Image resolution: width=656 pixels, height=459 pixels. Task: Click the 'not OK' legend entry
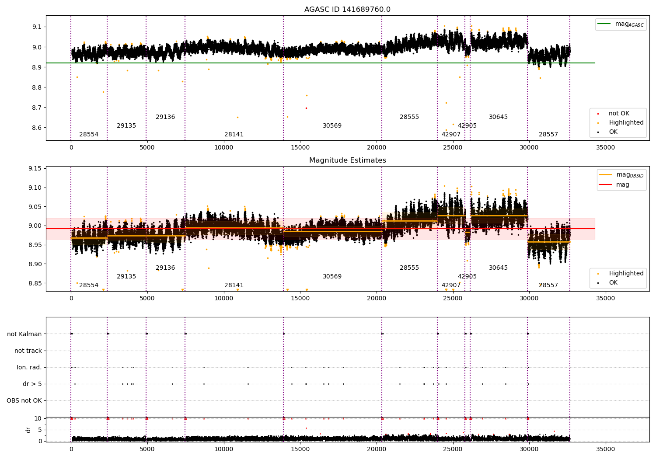pyautogui.click(x=619, y=113)
